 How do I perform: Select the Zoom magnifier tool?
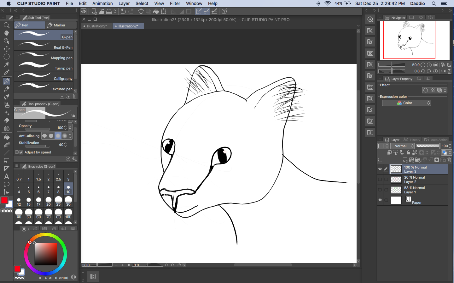[x=6, y=25]
